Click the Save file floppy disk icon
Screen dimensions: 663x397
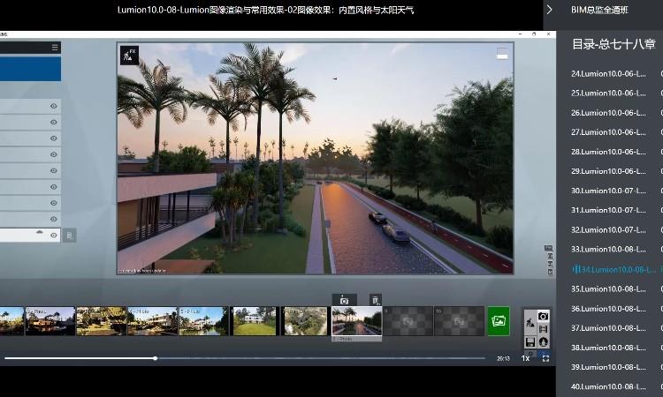coord(530,341)
